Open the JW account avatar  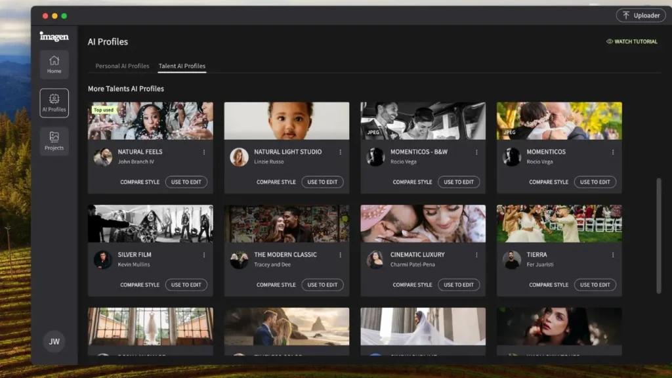click(54, 341)
